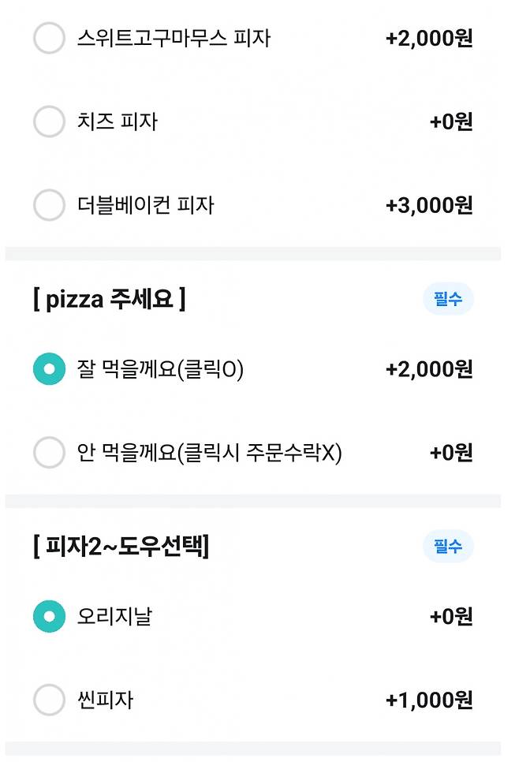Viewport: 519px width, 762px height.
Task: Click the [ 피자2~도우선택] section header
Action: tap(121, 546)
